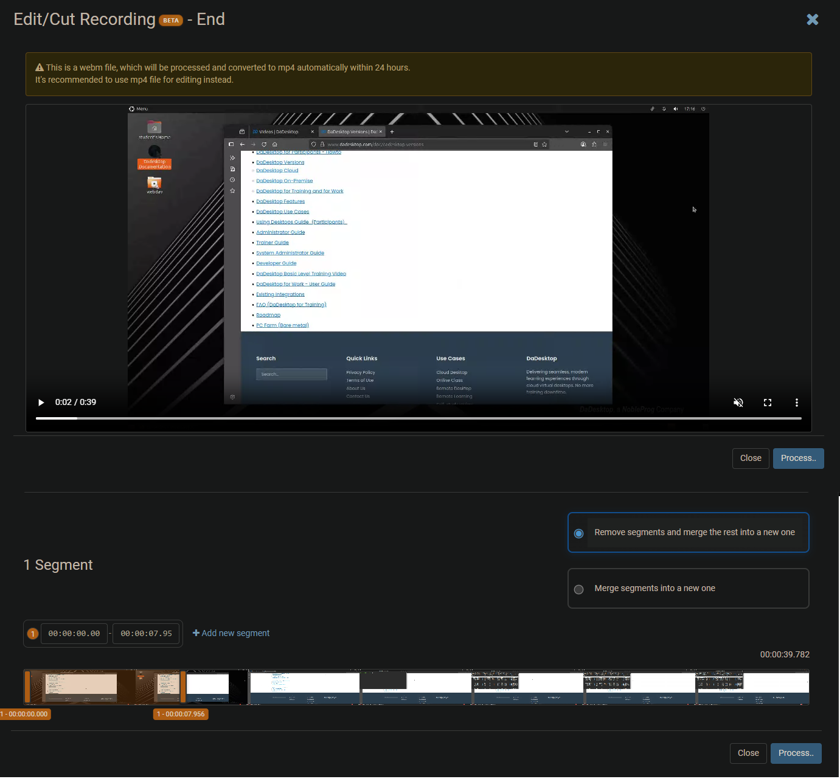Open video player more options menu
This screenshot has height=779, width=840.
797,403
